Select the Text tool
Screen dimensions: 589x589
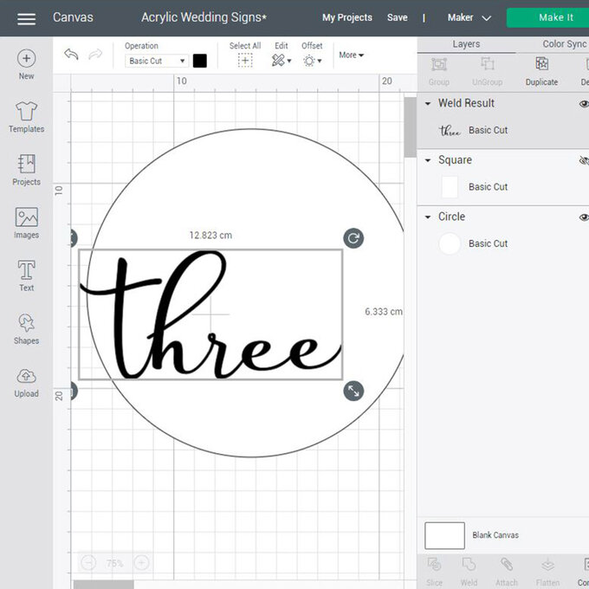pyautogui.click(x=26, y=275)
